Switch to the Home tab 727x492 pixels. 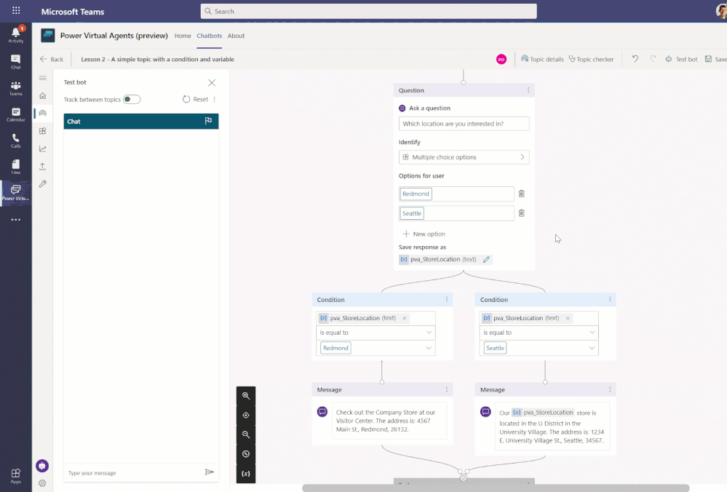pyautogui.click(x=183, y=36)
